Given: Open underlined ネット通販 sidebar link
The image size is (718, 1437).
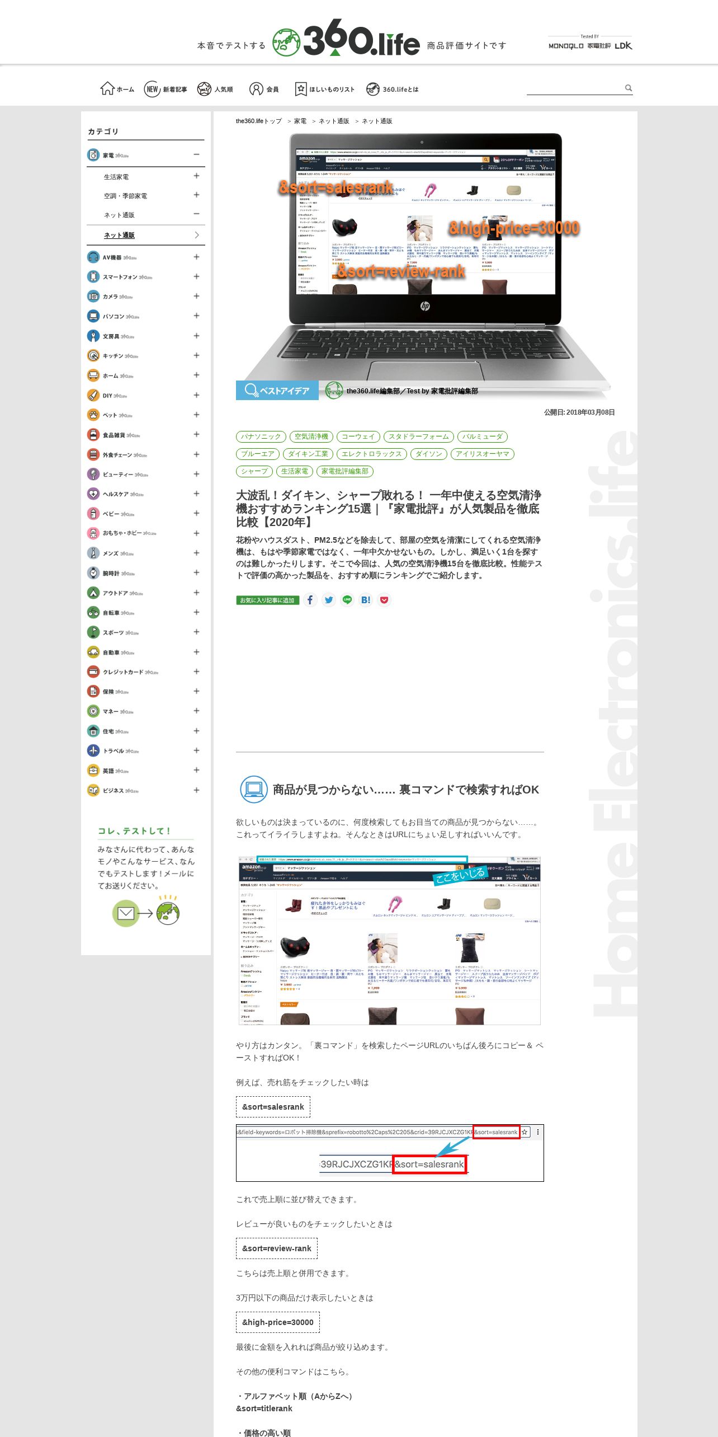Looking at the screenshot, I should pos(119,235).
